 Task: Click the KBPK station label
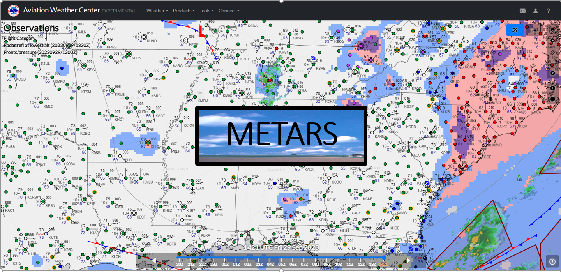click(x=136, y=58)
